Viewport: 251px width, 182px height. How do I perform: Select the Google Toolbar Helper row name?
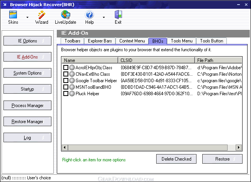coord(96,81)
